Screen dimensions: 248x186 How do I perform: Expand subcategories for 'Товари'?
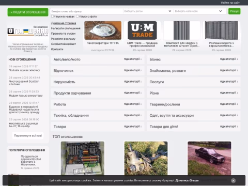coord(133,127)
